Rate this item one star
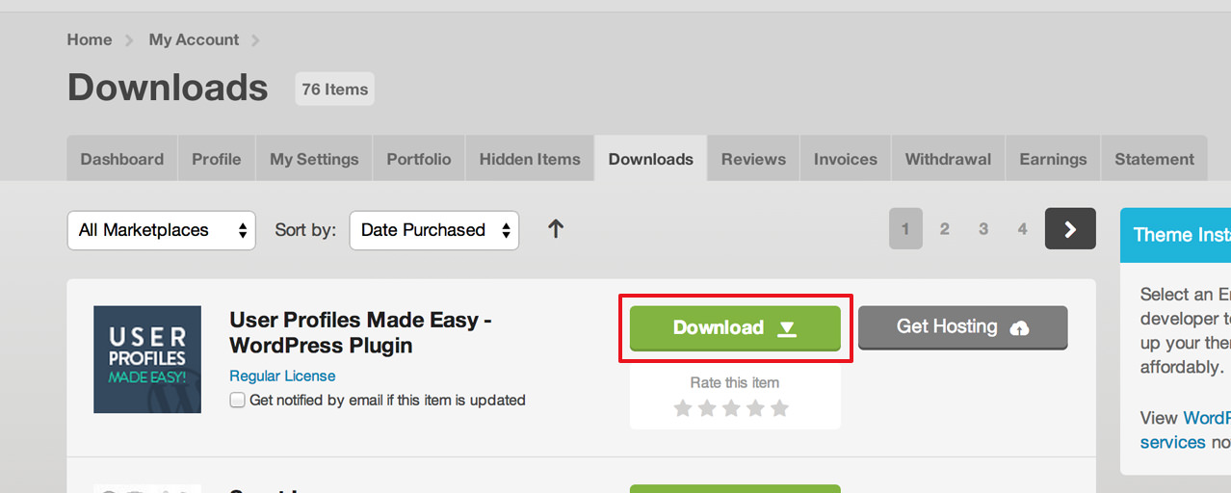Screen dimensions: 1231x493 click(x=683, y=408)
